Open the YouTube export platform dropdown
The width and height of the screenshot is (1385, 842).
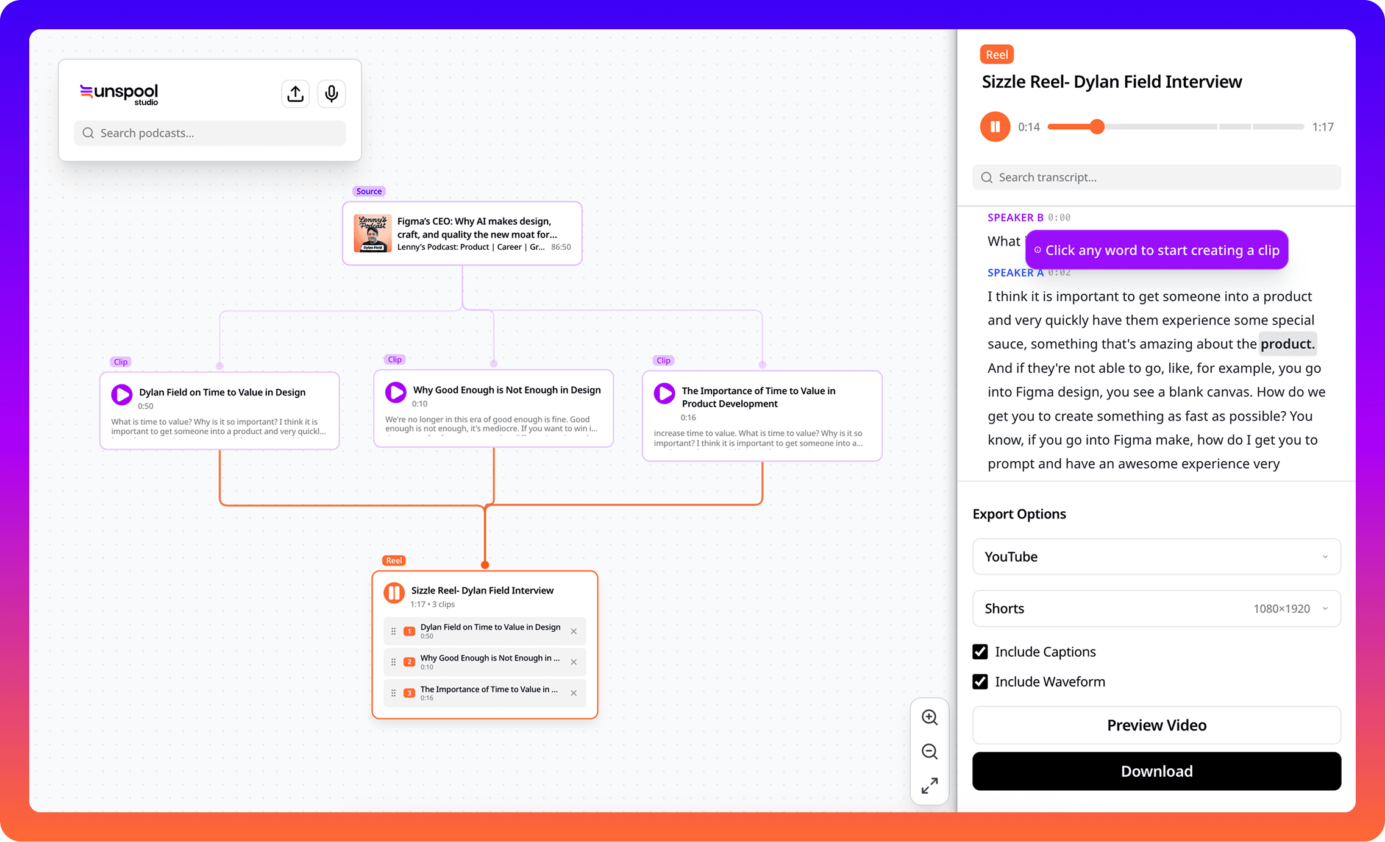point(1156,556)
